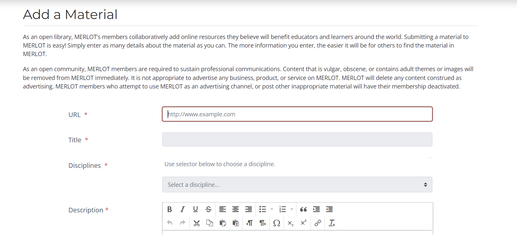Image resolution: width=517 pixels, height=235 pixels.
Task: Insert a hyperlink using the link icon
Action: pos(318,223)
